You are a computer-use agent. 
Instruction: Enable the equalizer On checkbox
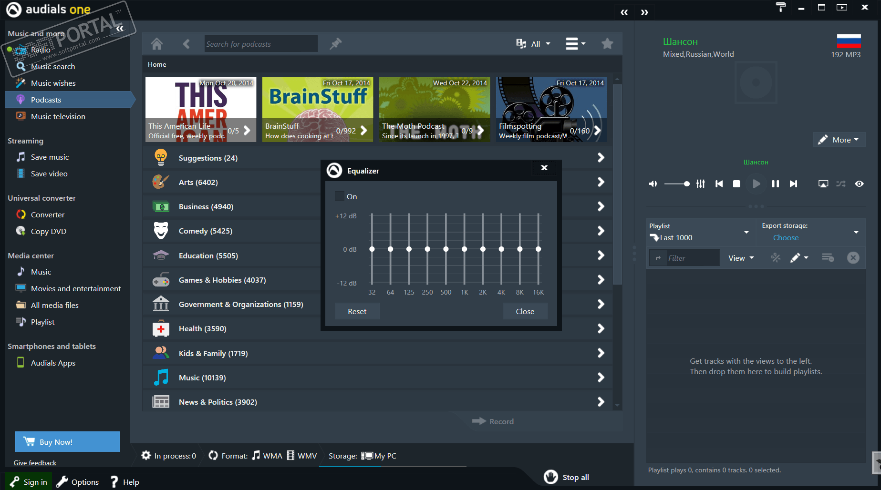(340, 196)
